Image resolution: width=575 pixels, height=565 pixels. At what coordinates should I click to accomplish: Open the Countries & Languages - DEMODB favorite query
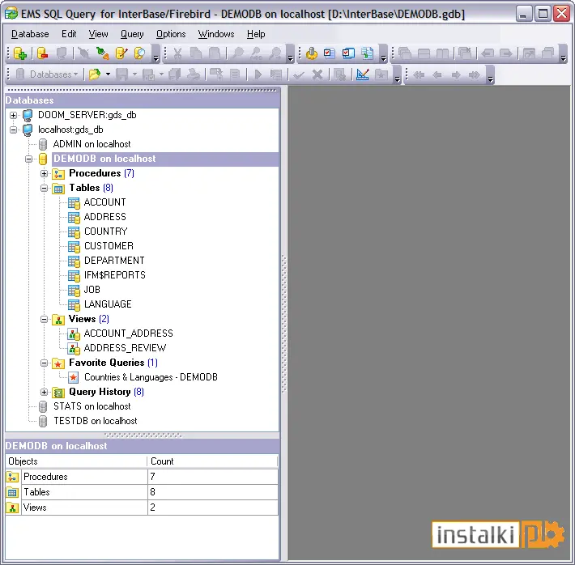(151, 377)
